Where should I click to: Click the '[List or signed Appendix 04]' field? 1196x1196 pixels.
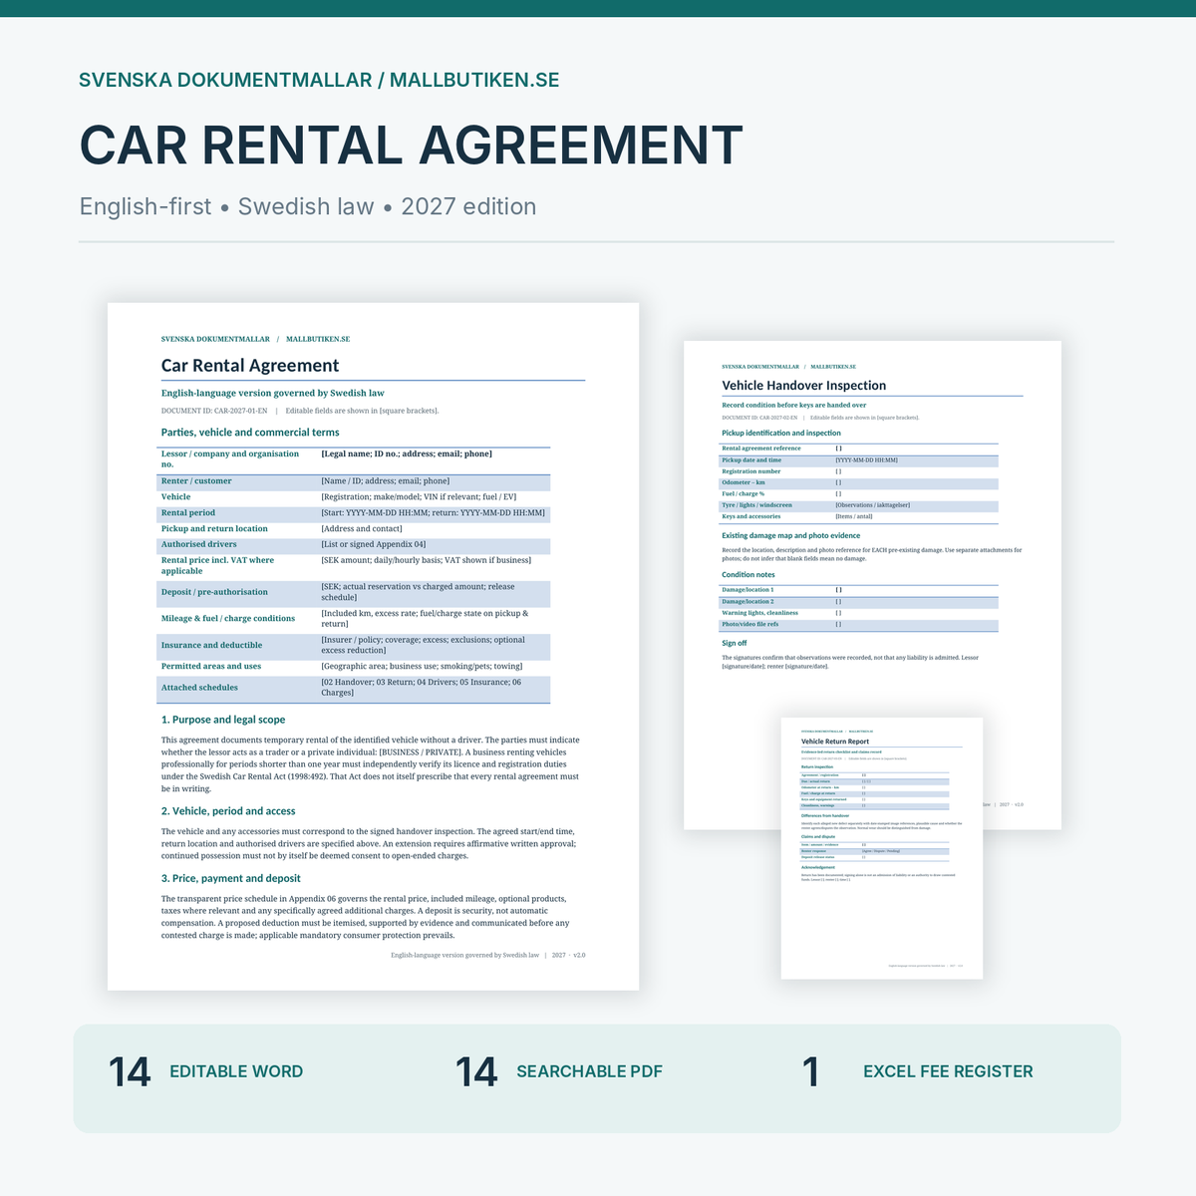[x=374, y=544]
